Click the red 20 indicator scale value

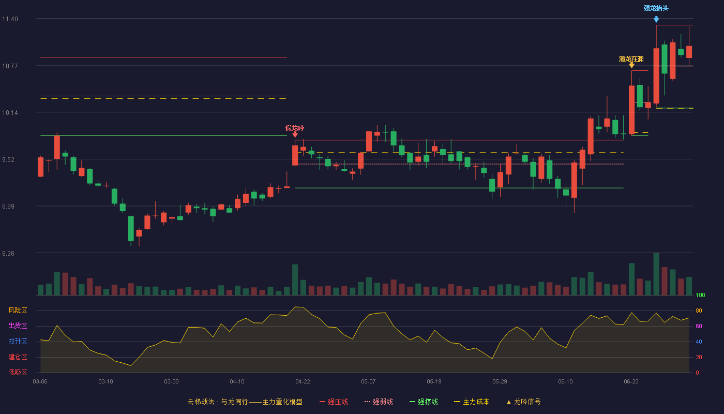click(x=699, y=357)
